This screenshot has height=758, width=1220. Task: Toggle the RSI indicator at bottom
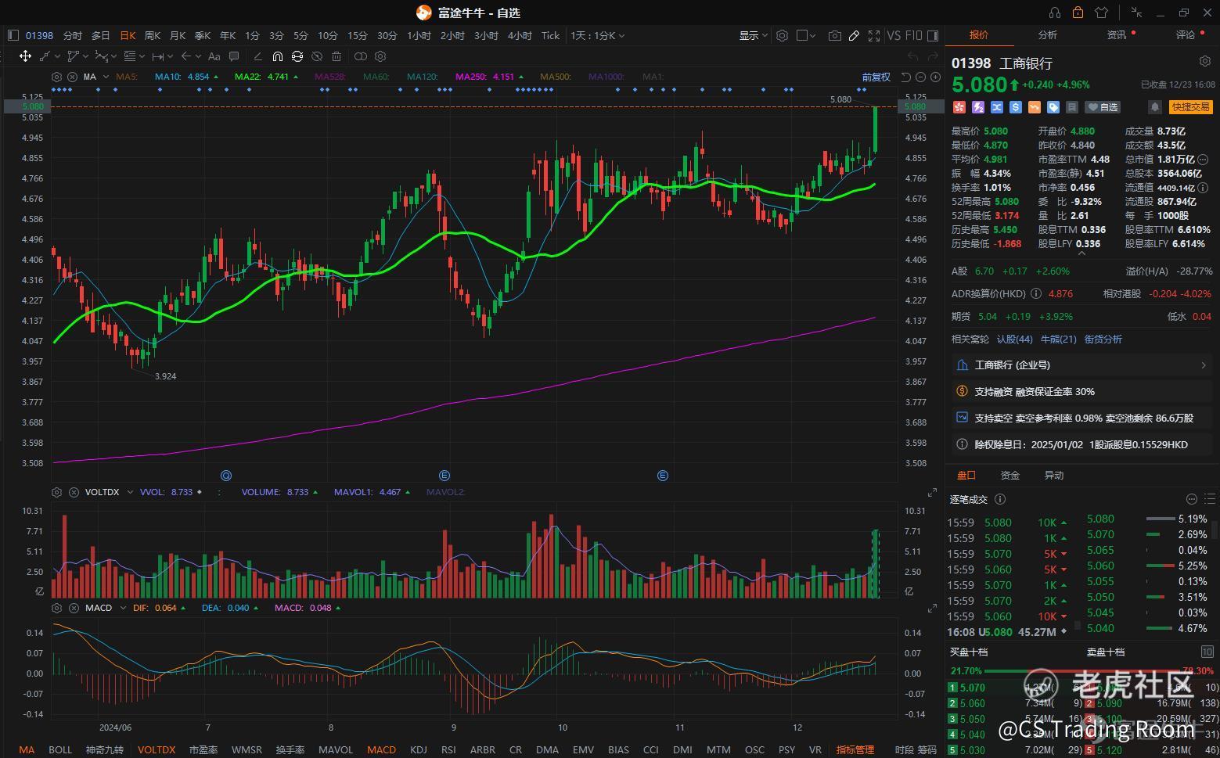[448, 749]
